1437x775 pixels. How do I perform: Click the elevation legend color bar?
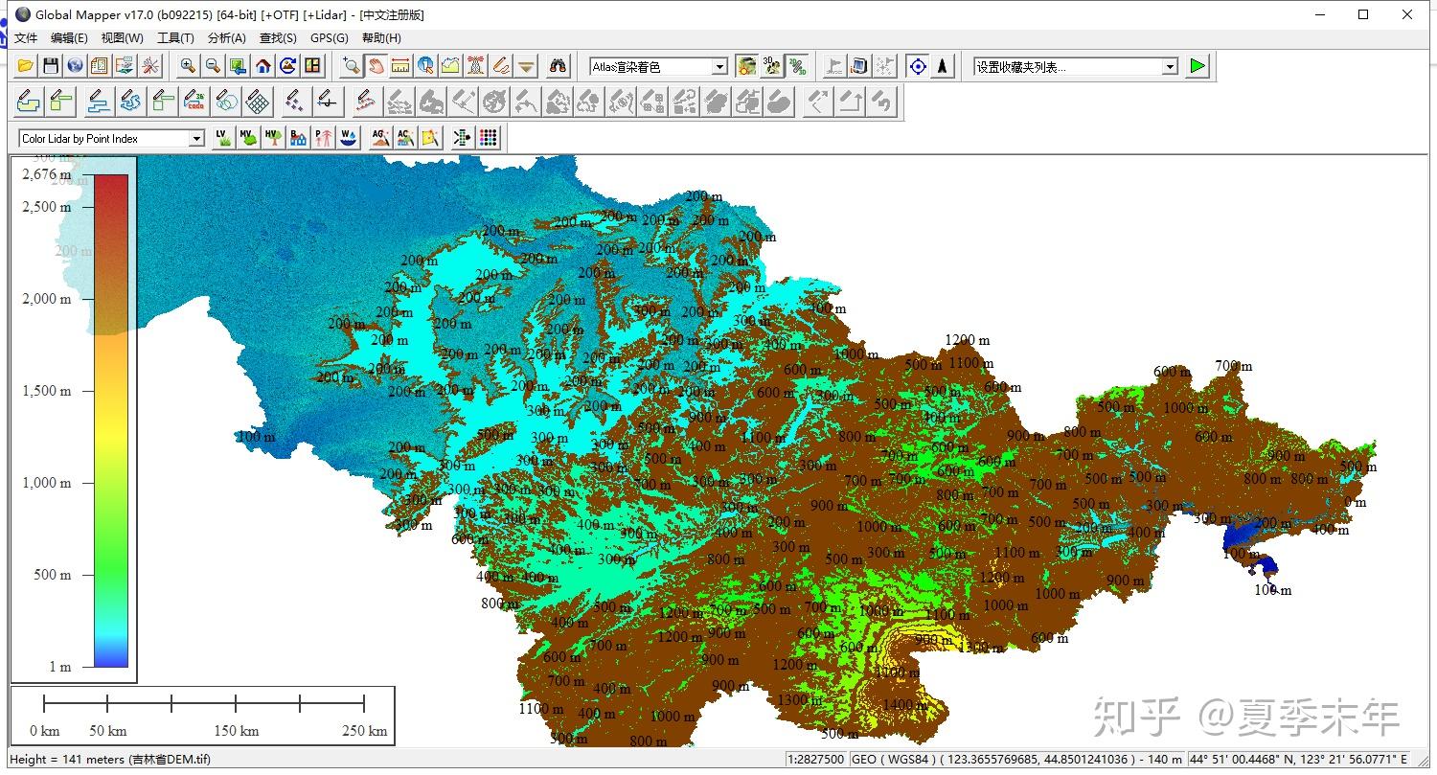point(111,421)
